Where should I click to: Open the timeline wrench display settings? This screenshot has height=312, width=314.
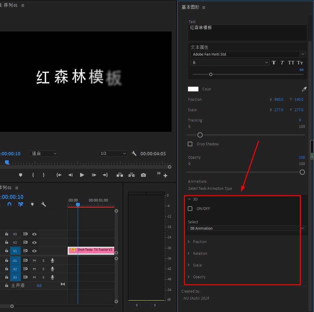point(44,204)
